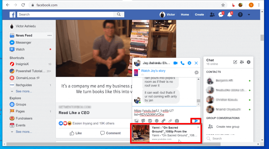Open Victor profile in top bar
Screen dimensions: 269x149
coord(167,15)
